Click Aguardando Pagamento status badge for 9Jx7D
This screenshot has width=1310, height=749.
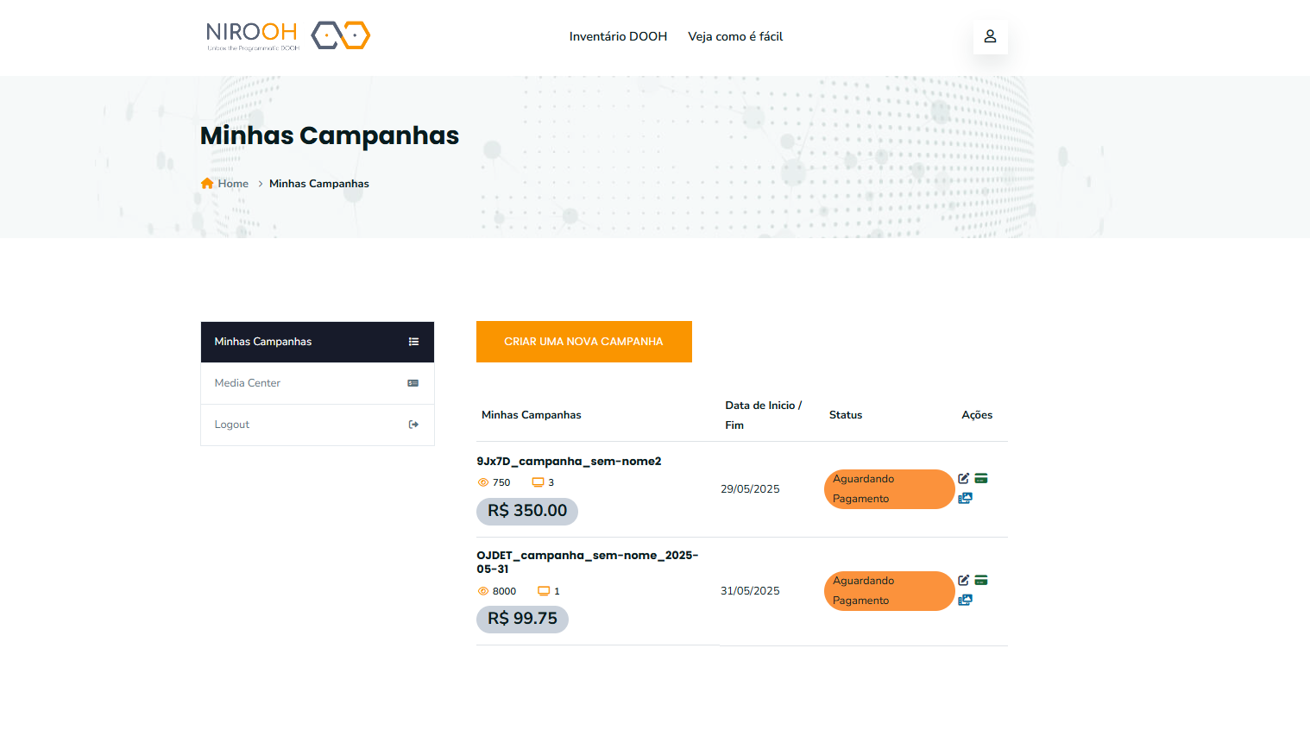click(889, 489)
